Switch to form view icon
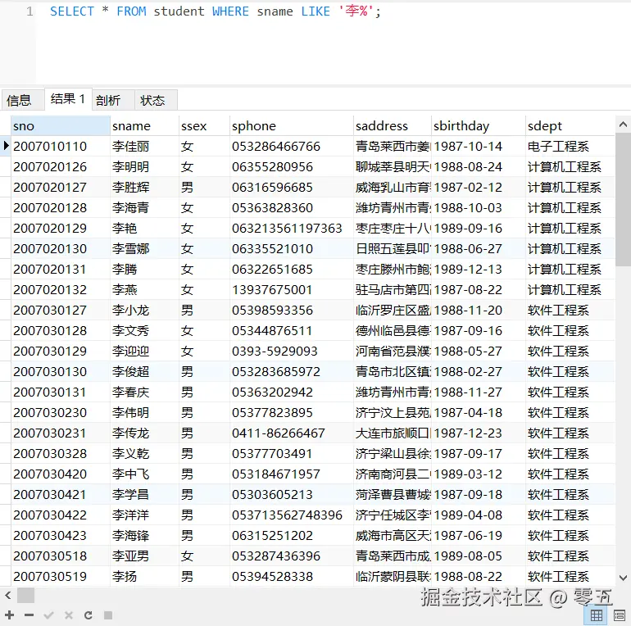631x626 pixels. point(620,615)
